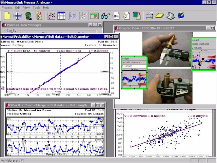Click the scatter plot toolbar icon

click(x=82, y=15)
